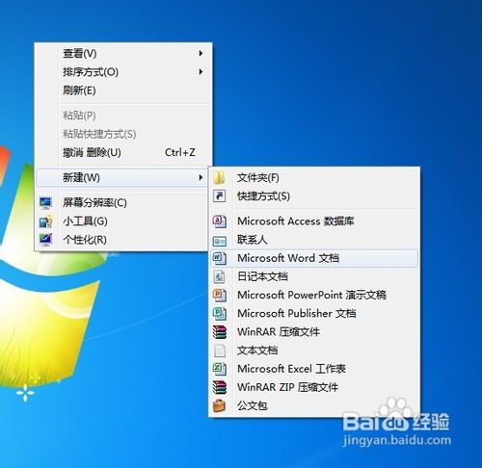The height and width of the screenshot is (468, 482).
Task: Click the grayed 粘贴快捷方式(S) entry
Action: click(x=123, y=134)
